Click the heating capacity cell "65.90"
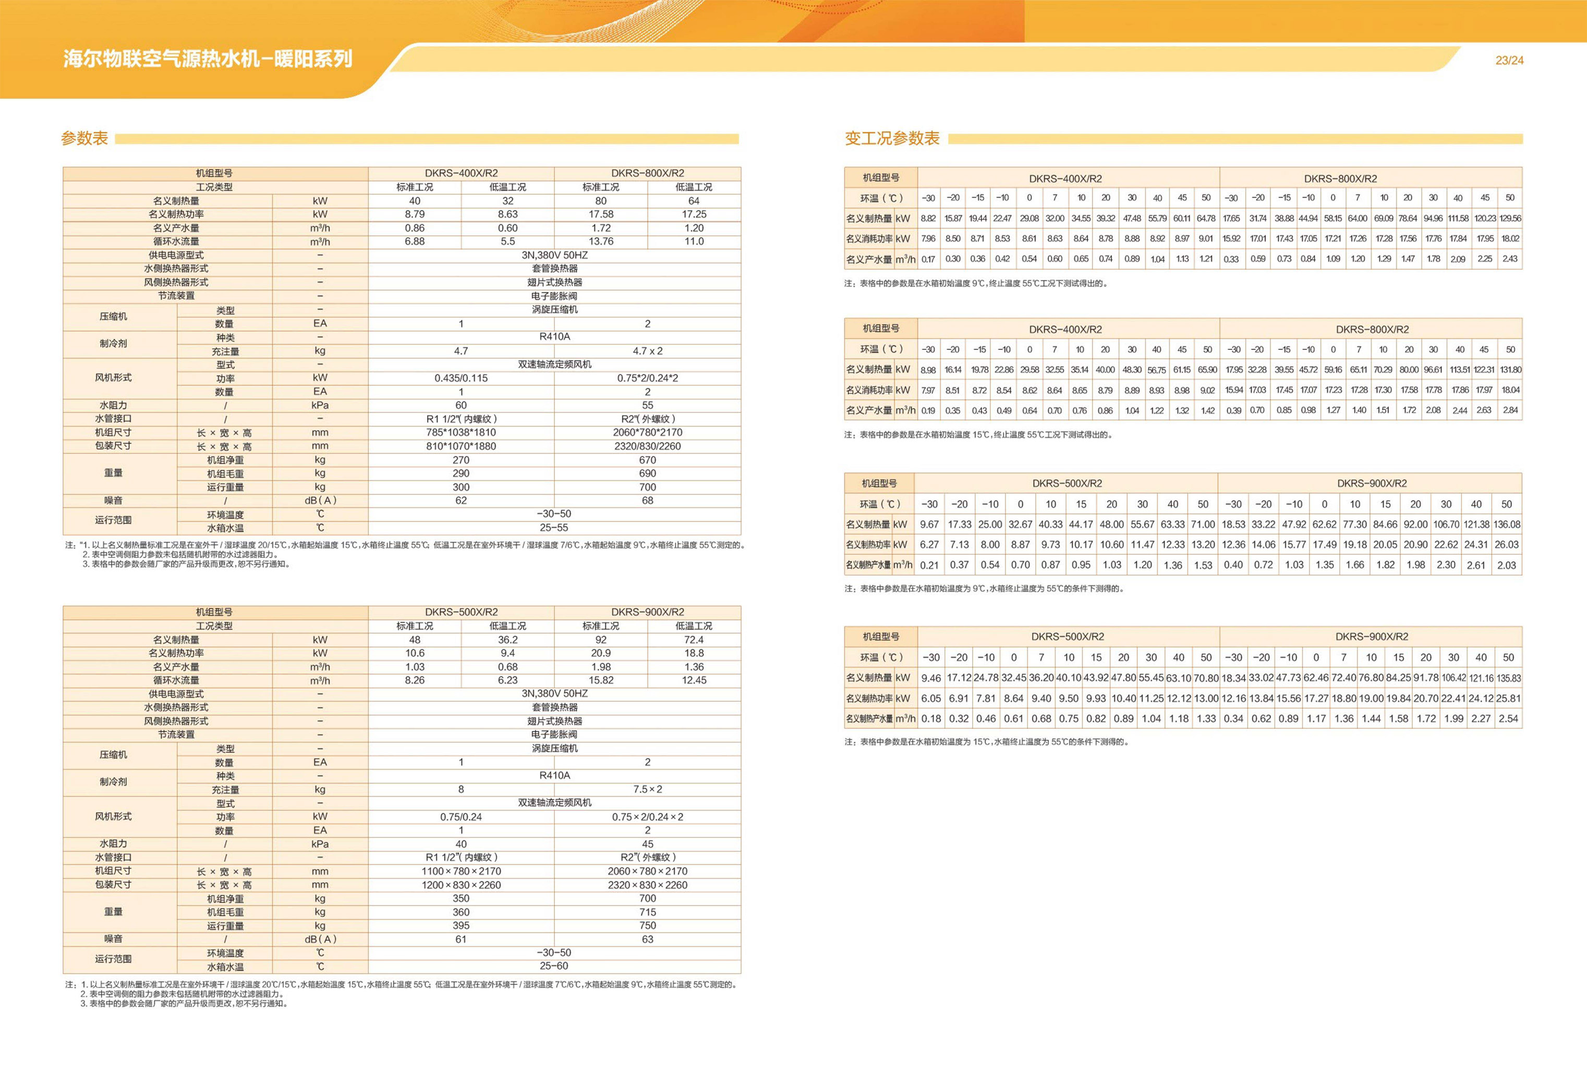 click(x=1207, y=369)
